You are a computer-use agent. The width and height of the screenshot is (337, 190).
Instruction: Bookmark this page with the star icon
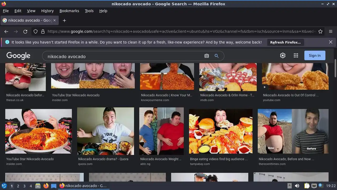[320, 31]
